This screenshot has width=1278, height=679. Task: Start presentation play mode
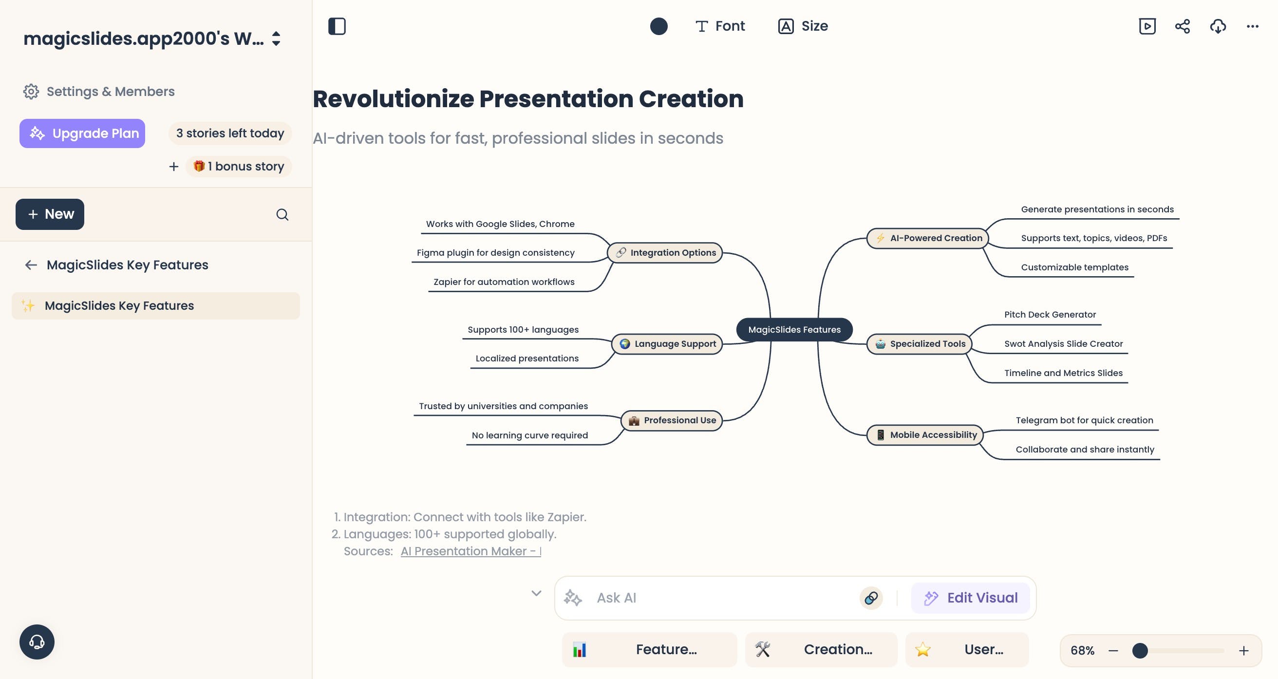[x=1147, y=26]
